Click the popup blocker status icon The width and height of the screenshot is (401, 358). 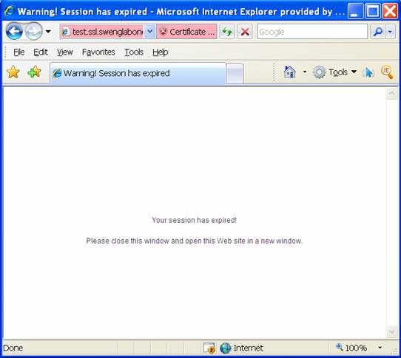[209, 348]
